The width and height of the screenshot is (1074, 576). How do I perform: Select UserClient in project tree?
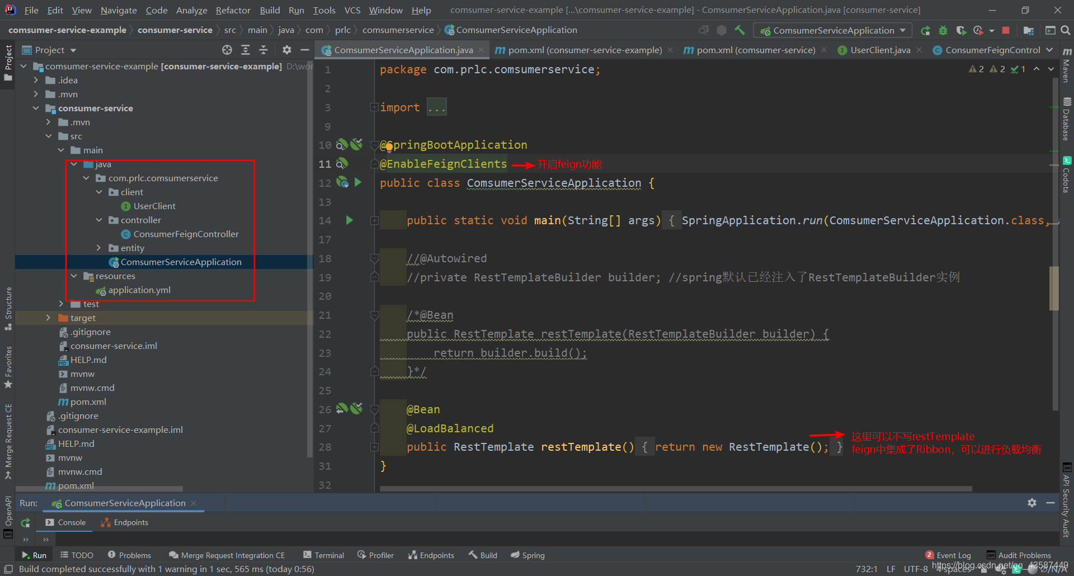coord(154,206)
